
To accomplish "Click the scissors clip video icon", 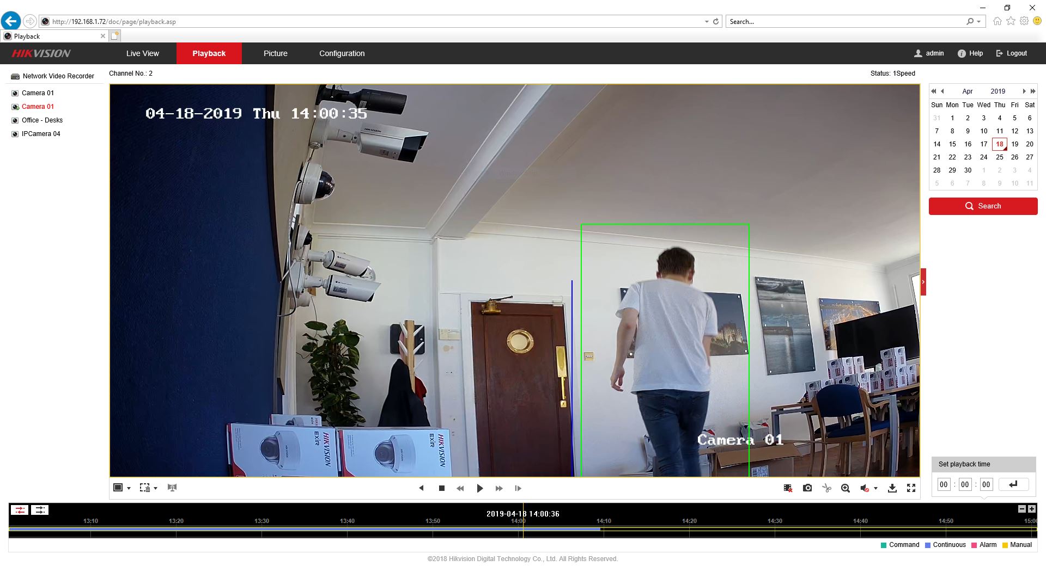I will [x=826, y=488].
